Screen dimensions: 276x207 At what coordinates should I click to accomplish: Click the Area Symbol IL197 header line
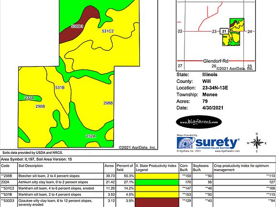point(36,159)
